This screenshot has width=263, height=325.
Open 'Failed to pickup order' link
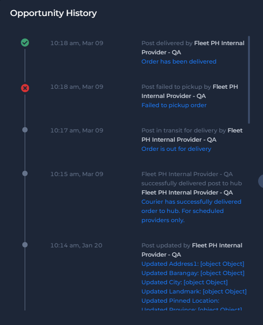(x=174, y=105)
